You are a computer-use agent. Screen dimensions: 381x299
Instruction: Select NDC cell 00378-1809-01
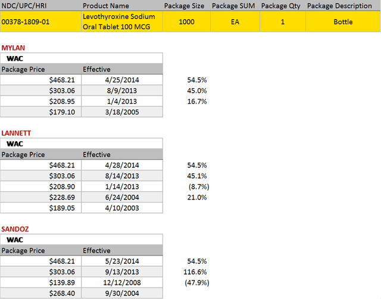click(x=40, y=21)
